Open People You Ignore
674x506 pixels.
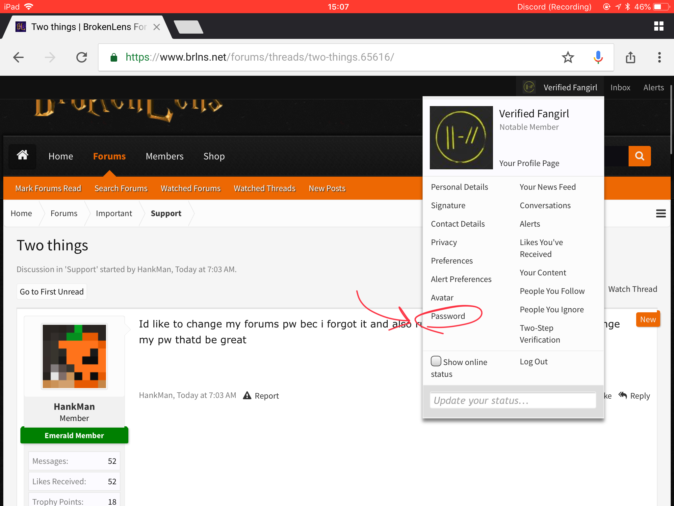tap(552, 309)
